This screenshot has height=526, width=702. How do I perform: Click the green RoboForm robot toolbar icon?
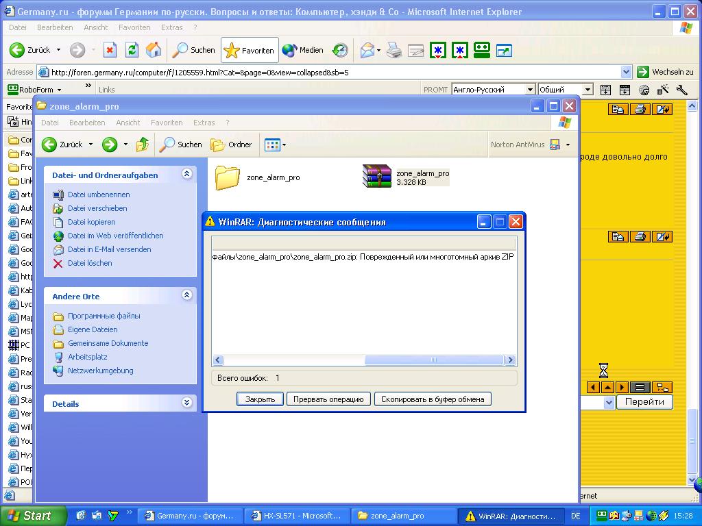(482, 50)
